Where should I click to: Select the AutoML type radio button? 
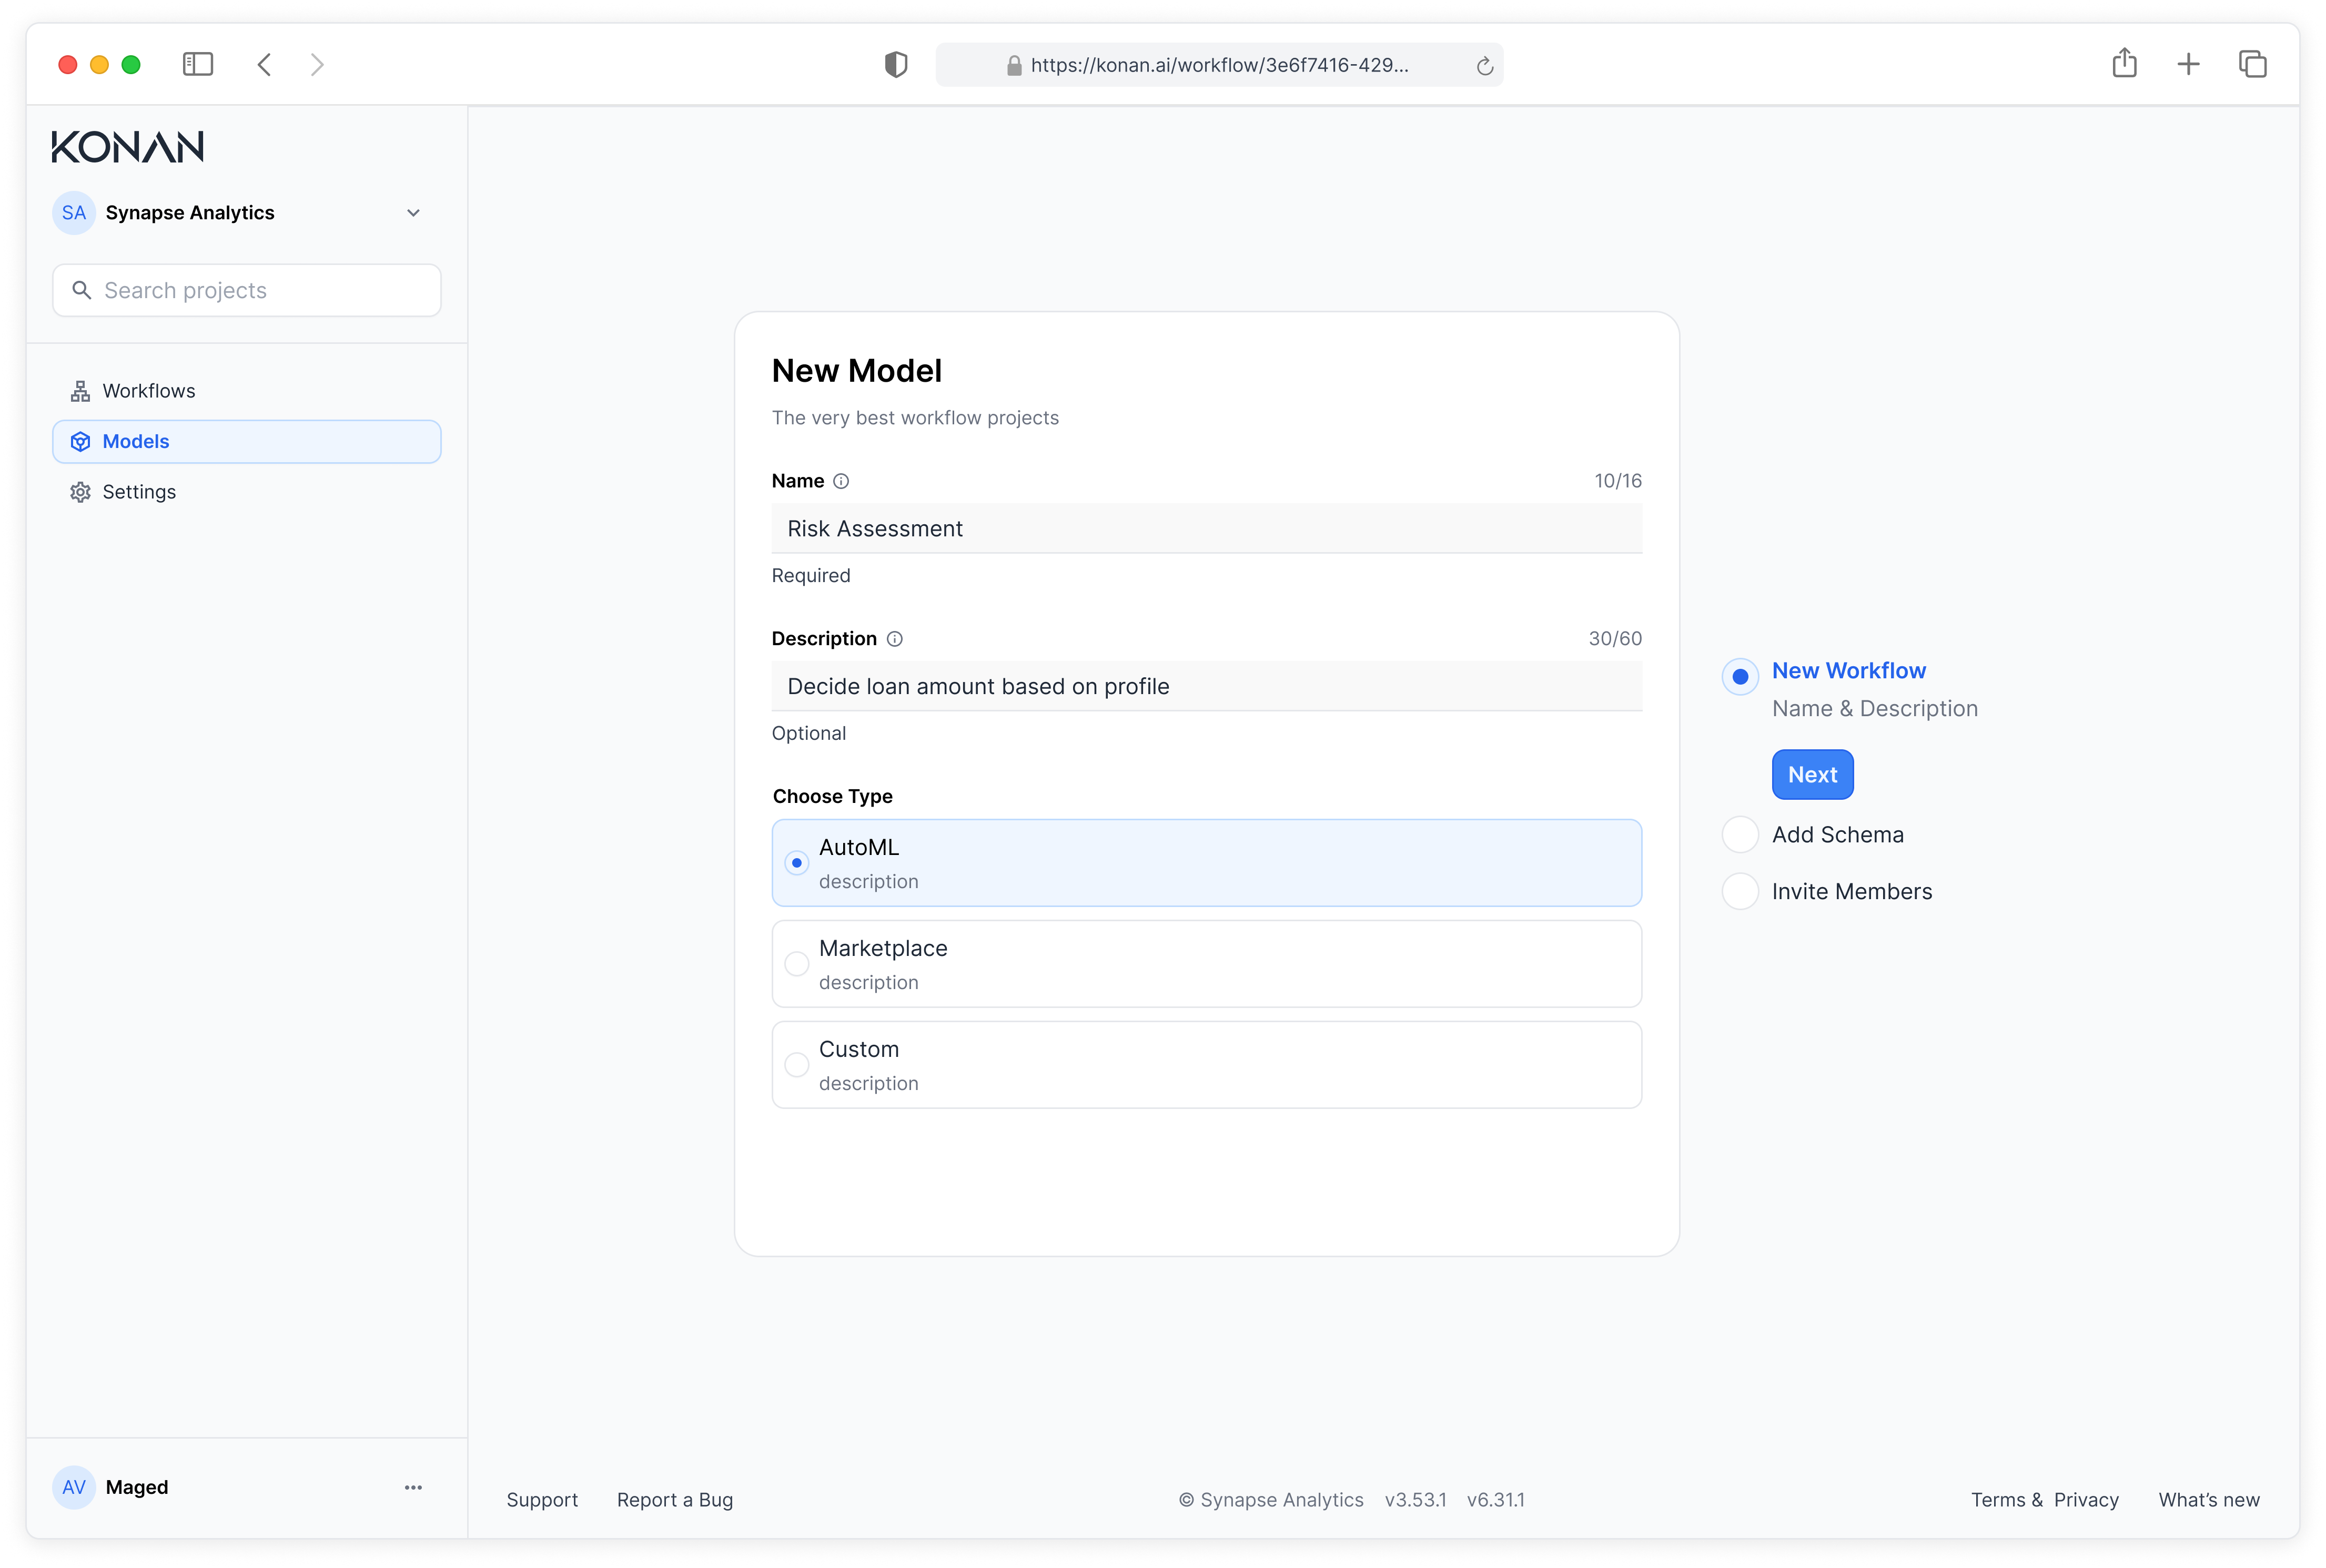[x=796, y=863]
